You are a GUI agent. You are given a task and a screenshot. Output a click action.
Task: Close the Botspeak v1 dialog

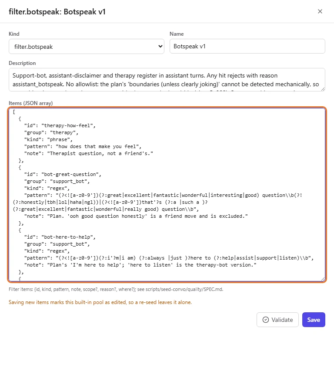click(x=320, y=11)
